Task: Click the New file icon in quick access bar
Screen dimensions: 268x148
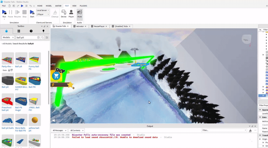Action: tap(10, 6)
